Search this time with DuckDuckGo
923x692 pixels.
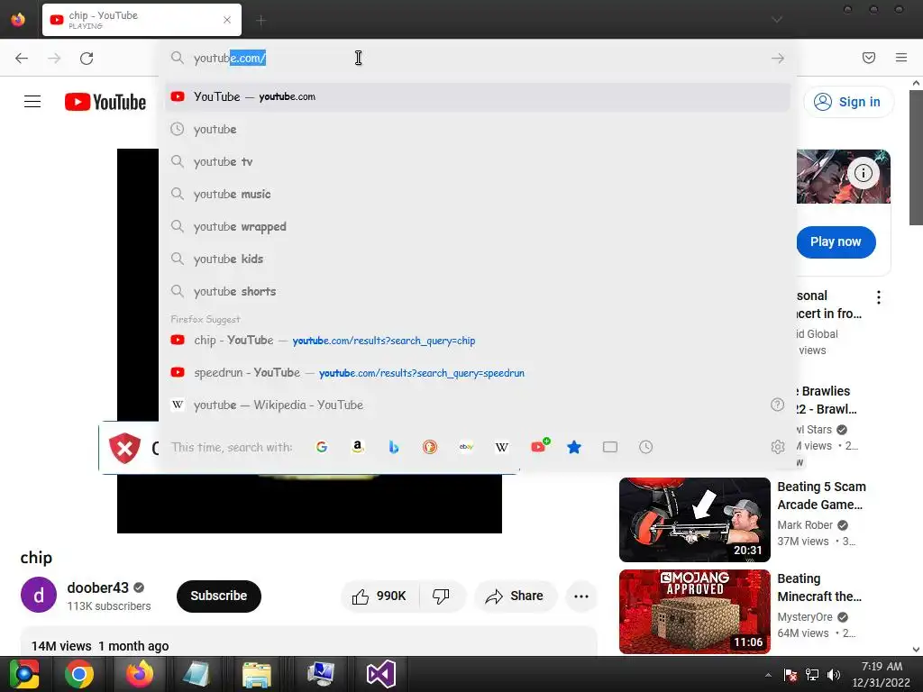430,447
